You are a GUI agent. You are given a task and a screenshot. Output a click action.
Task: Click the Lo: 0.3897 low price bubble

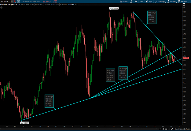coord(25,123)
